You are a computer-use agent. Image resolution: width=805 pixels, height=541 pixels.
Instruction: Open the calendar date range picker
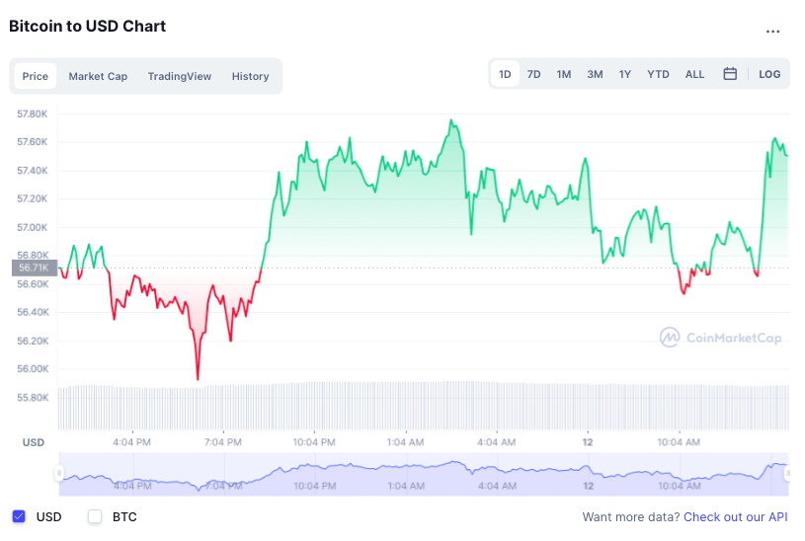[x=730, y=74]
